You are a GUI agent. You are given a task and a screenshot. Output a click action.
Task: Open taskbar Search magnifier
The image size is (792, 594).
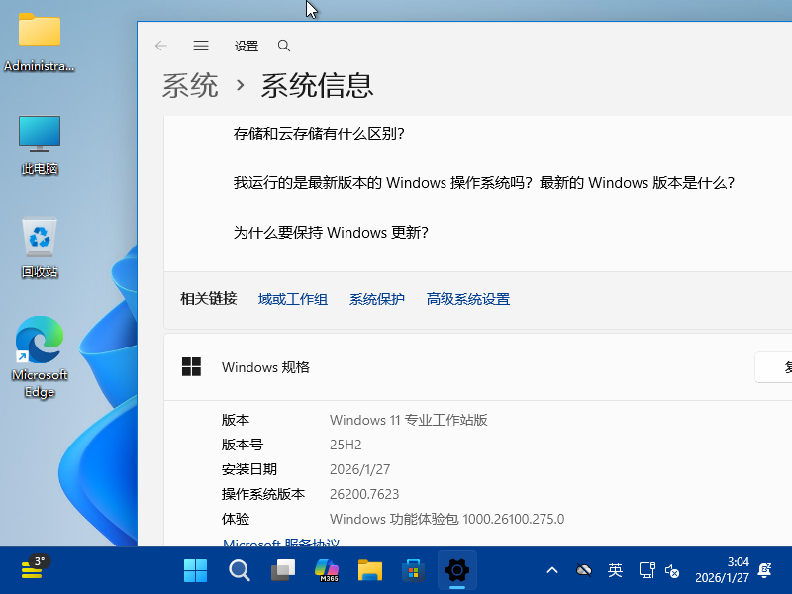[x=240, y=570]
